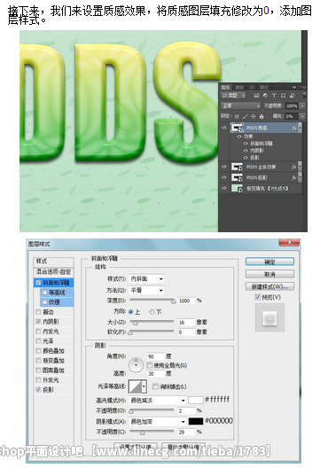Viewport: 320px width, 468px height.
Task: Click the pixel layer filter icon
Action: pos(256,96)
